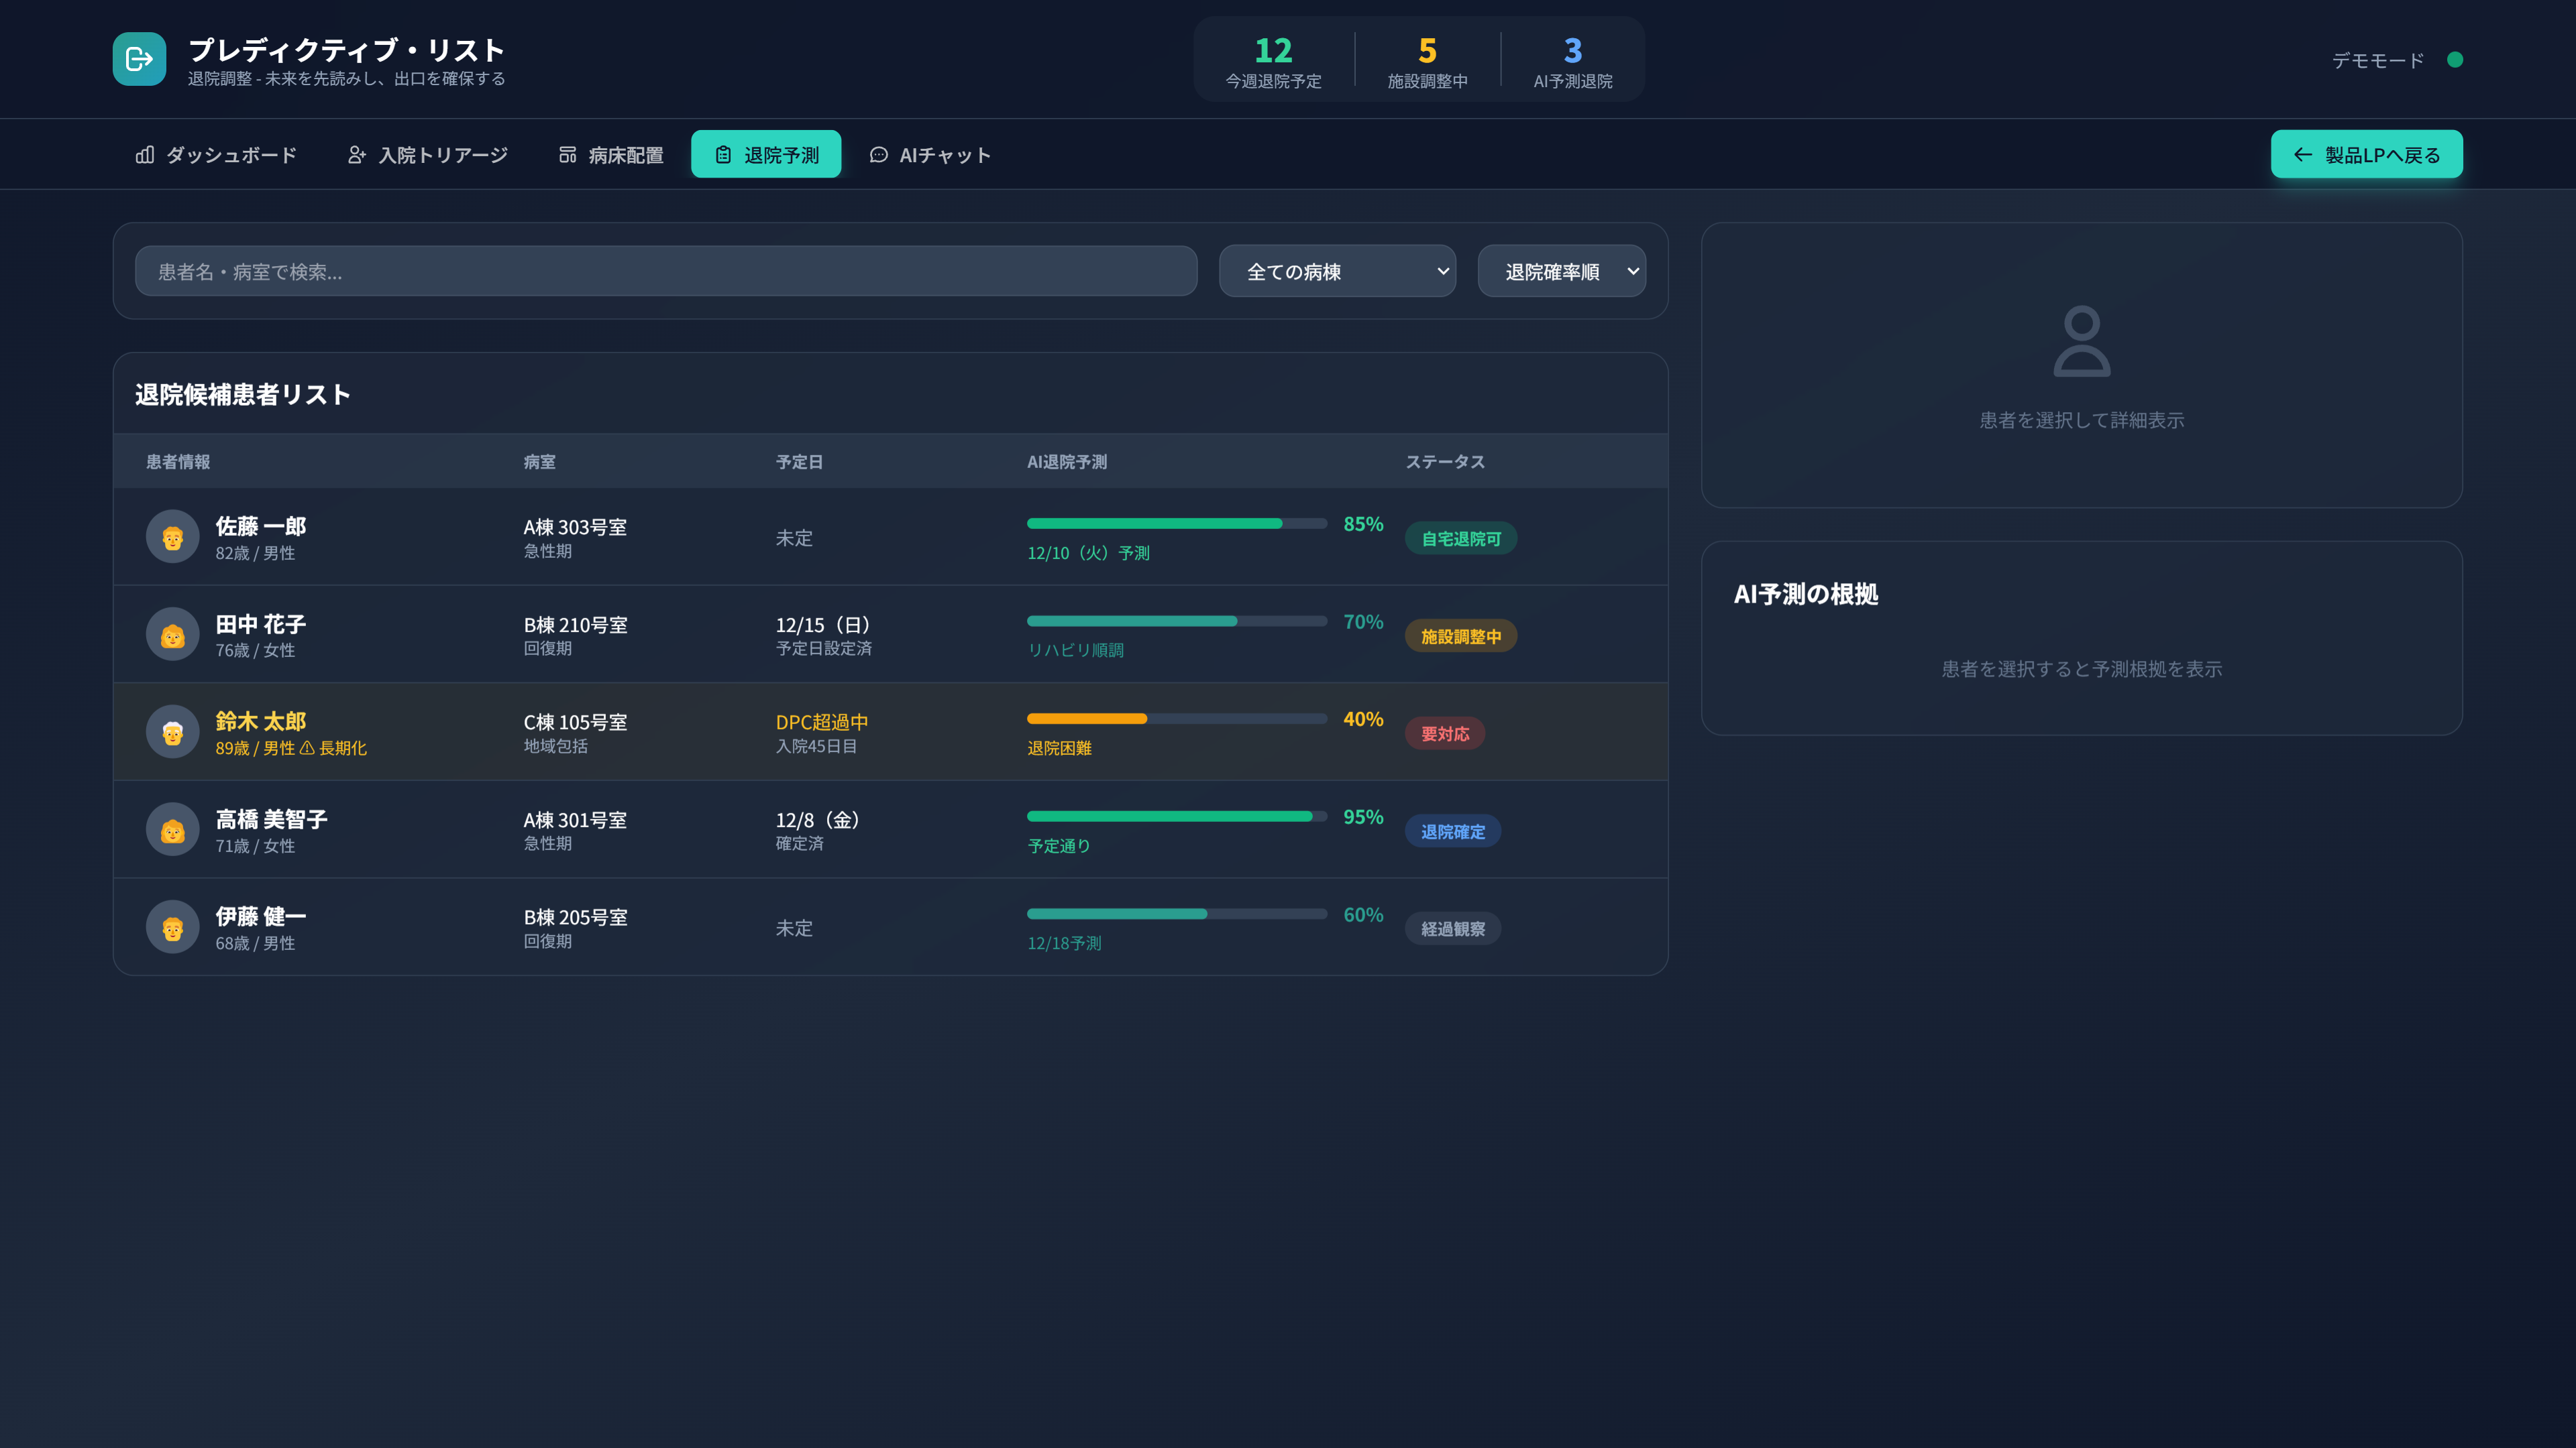This screenshot has width=2576, height=1448.
Task: Go to the 病床配置 tab
Action: [610, 155]
